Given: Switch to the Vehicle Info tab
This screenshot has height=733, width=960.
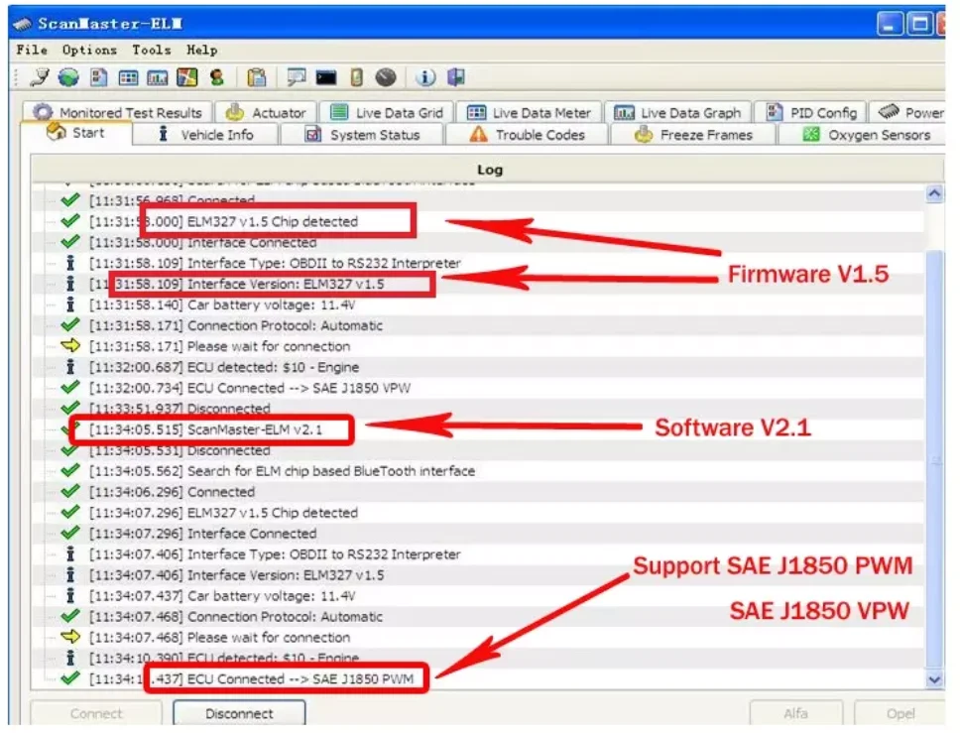Looking at the screenshot, I should (x=205, y=135).
